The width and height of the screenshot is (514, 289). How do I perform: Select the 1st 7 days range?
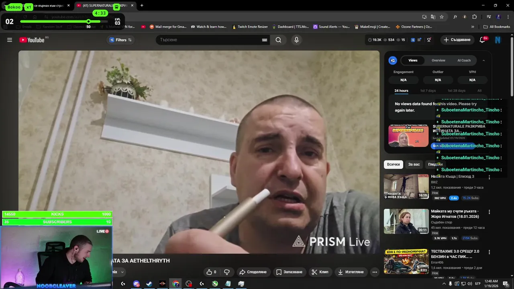(x=428, y=91)
